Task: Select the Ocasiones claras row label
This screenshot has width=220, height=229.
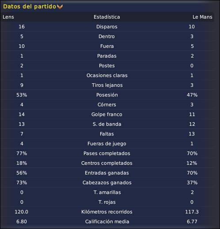Action: pyautogui.click(x=107, y=75)
